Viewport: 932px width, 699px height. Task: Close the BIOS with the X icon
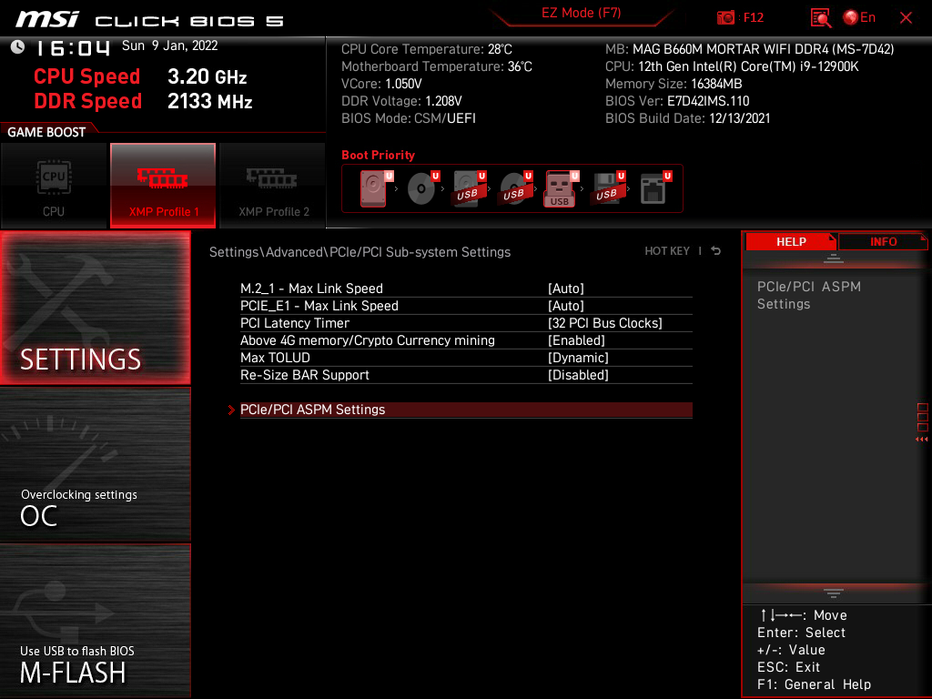coord(906,18)
